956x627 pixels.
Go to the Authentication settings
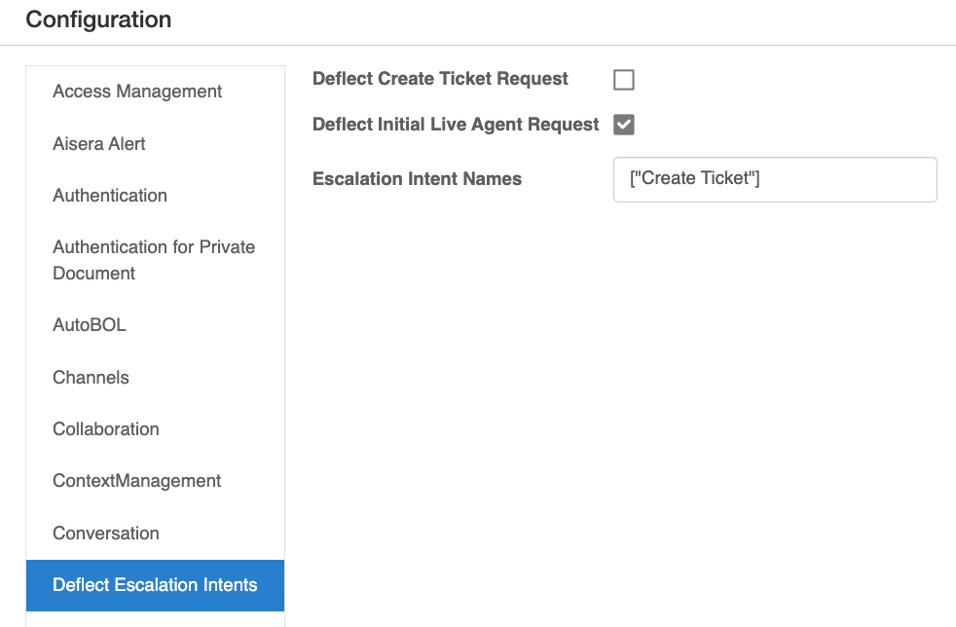(x=110, y=196)
